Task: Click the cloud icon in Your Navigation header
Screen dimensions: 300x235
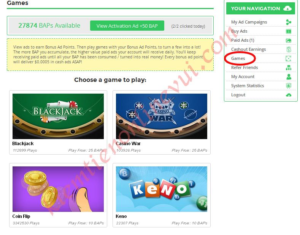Action: (x=287, y=8)
